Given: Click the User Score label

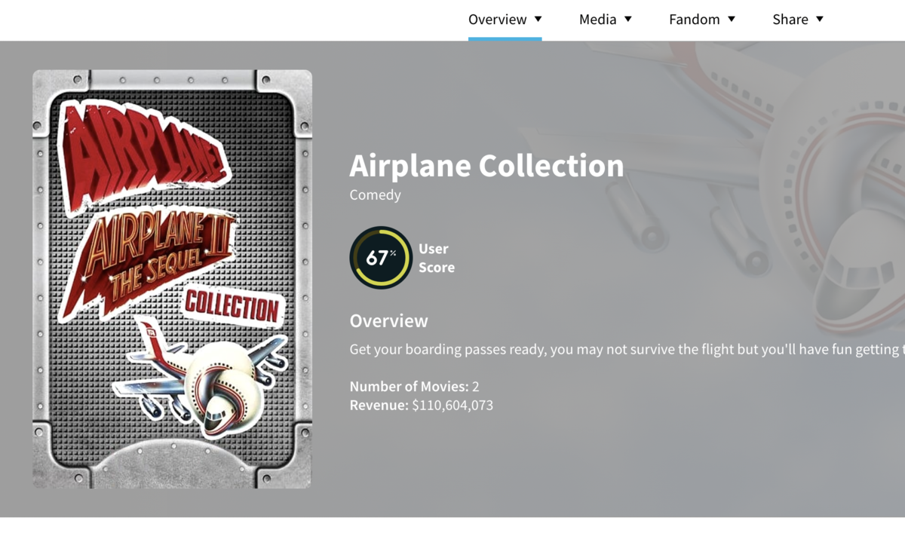Looking at the screenshot, I should pyautogui.click(x=437, y=258).
